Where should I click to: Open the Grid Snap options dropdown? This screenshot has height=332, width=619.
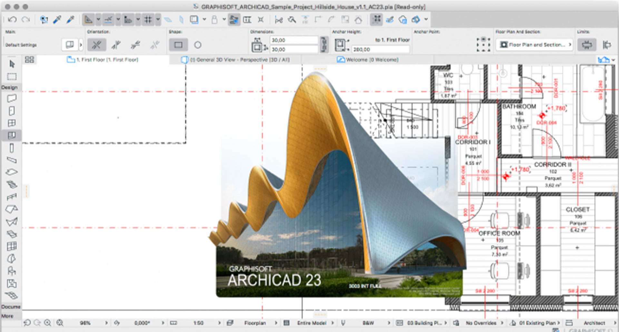(158, 20)
